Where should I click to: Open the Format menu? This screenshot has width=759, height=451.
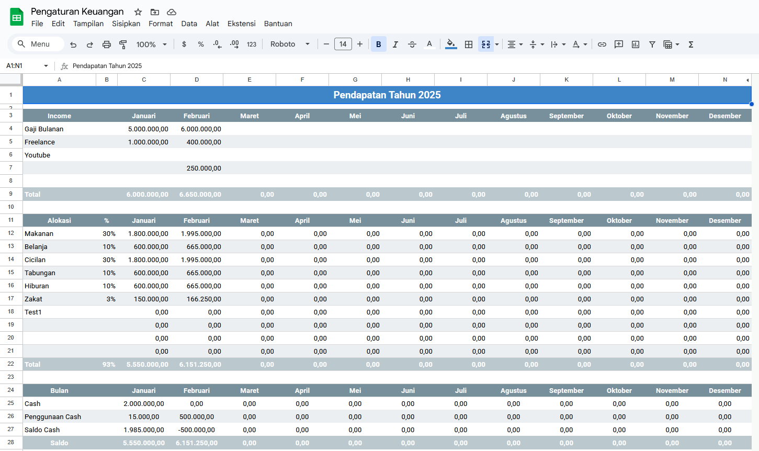[161, 24]
